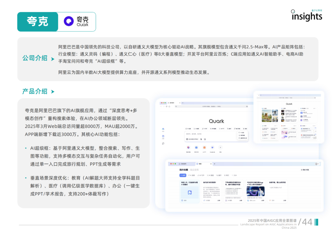Viewport: 335px width, 236px height.
Task: Click the purple Quark logo icon in the header
Action: click(69, 21)
